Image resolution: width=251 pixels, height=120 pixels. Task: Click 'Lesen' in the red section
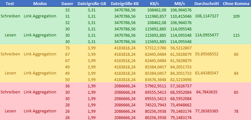coord(10,111)
